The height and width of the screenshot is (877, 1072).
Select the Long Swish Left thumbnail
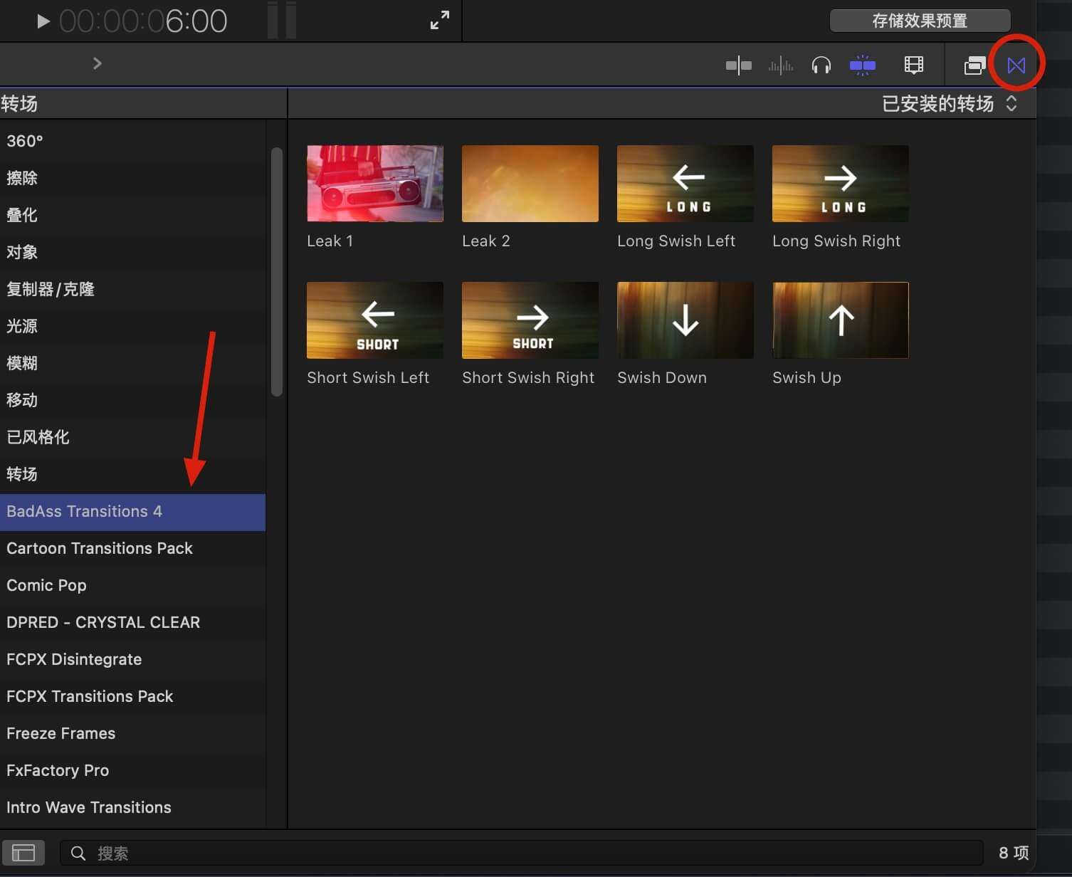(685, 184)
